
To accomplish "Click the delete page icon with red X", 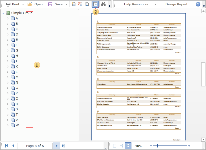I will 80,4.
